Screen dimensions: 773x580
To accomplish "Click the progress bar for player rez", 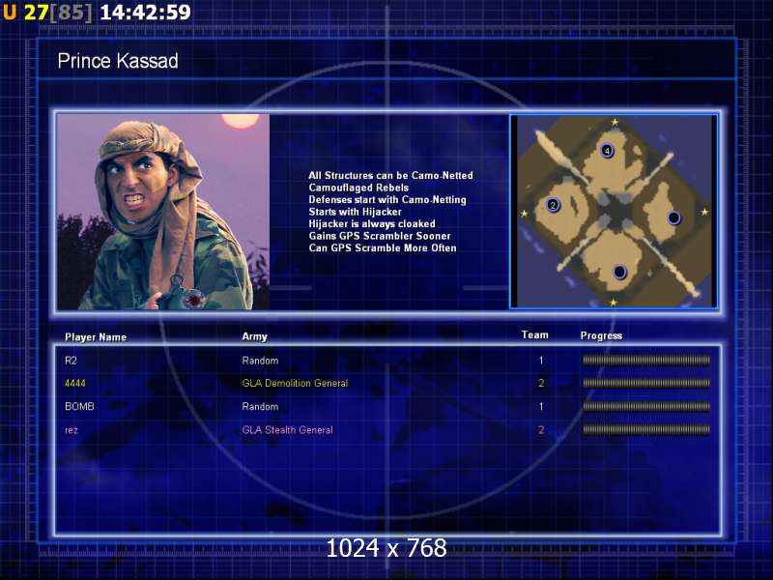I will (645, 430).
